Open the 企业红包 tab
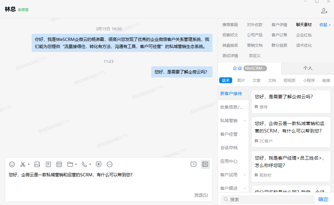The height and width of the screenshot is (205, 334). [x=304, y=35]
